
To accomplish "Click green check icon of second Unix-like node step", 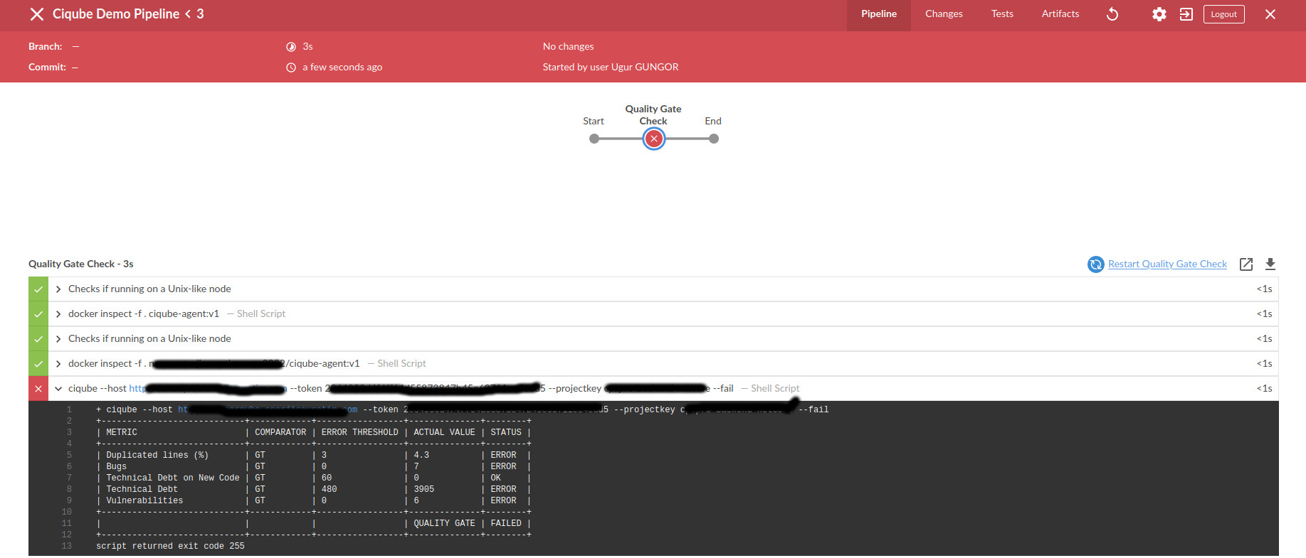I will pos(38,339).
